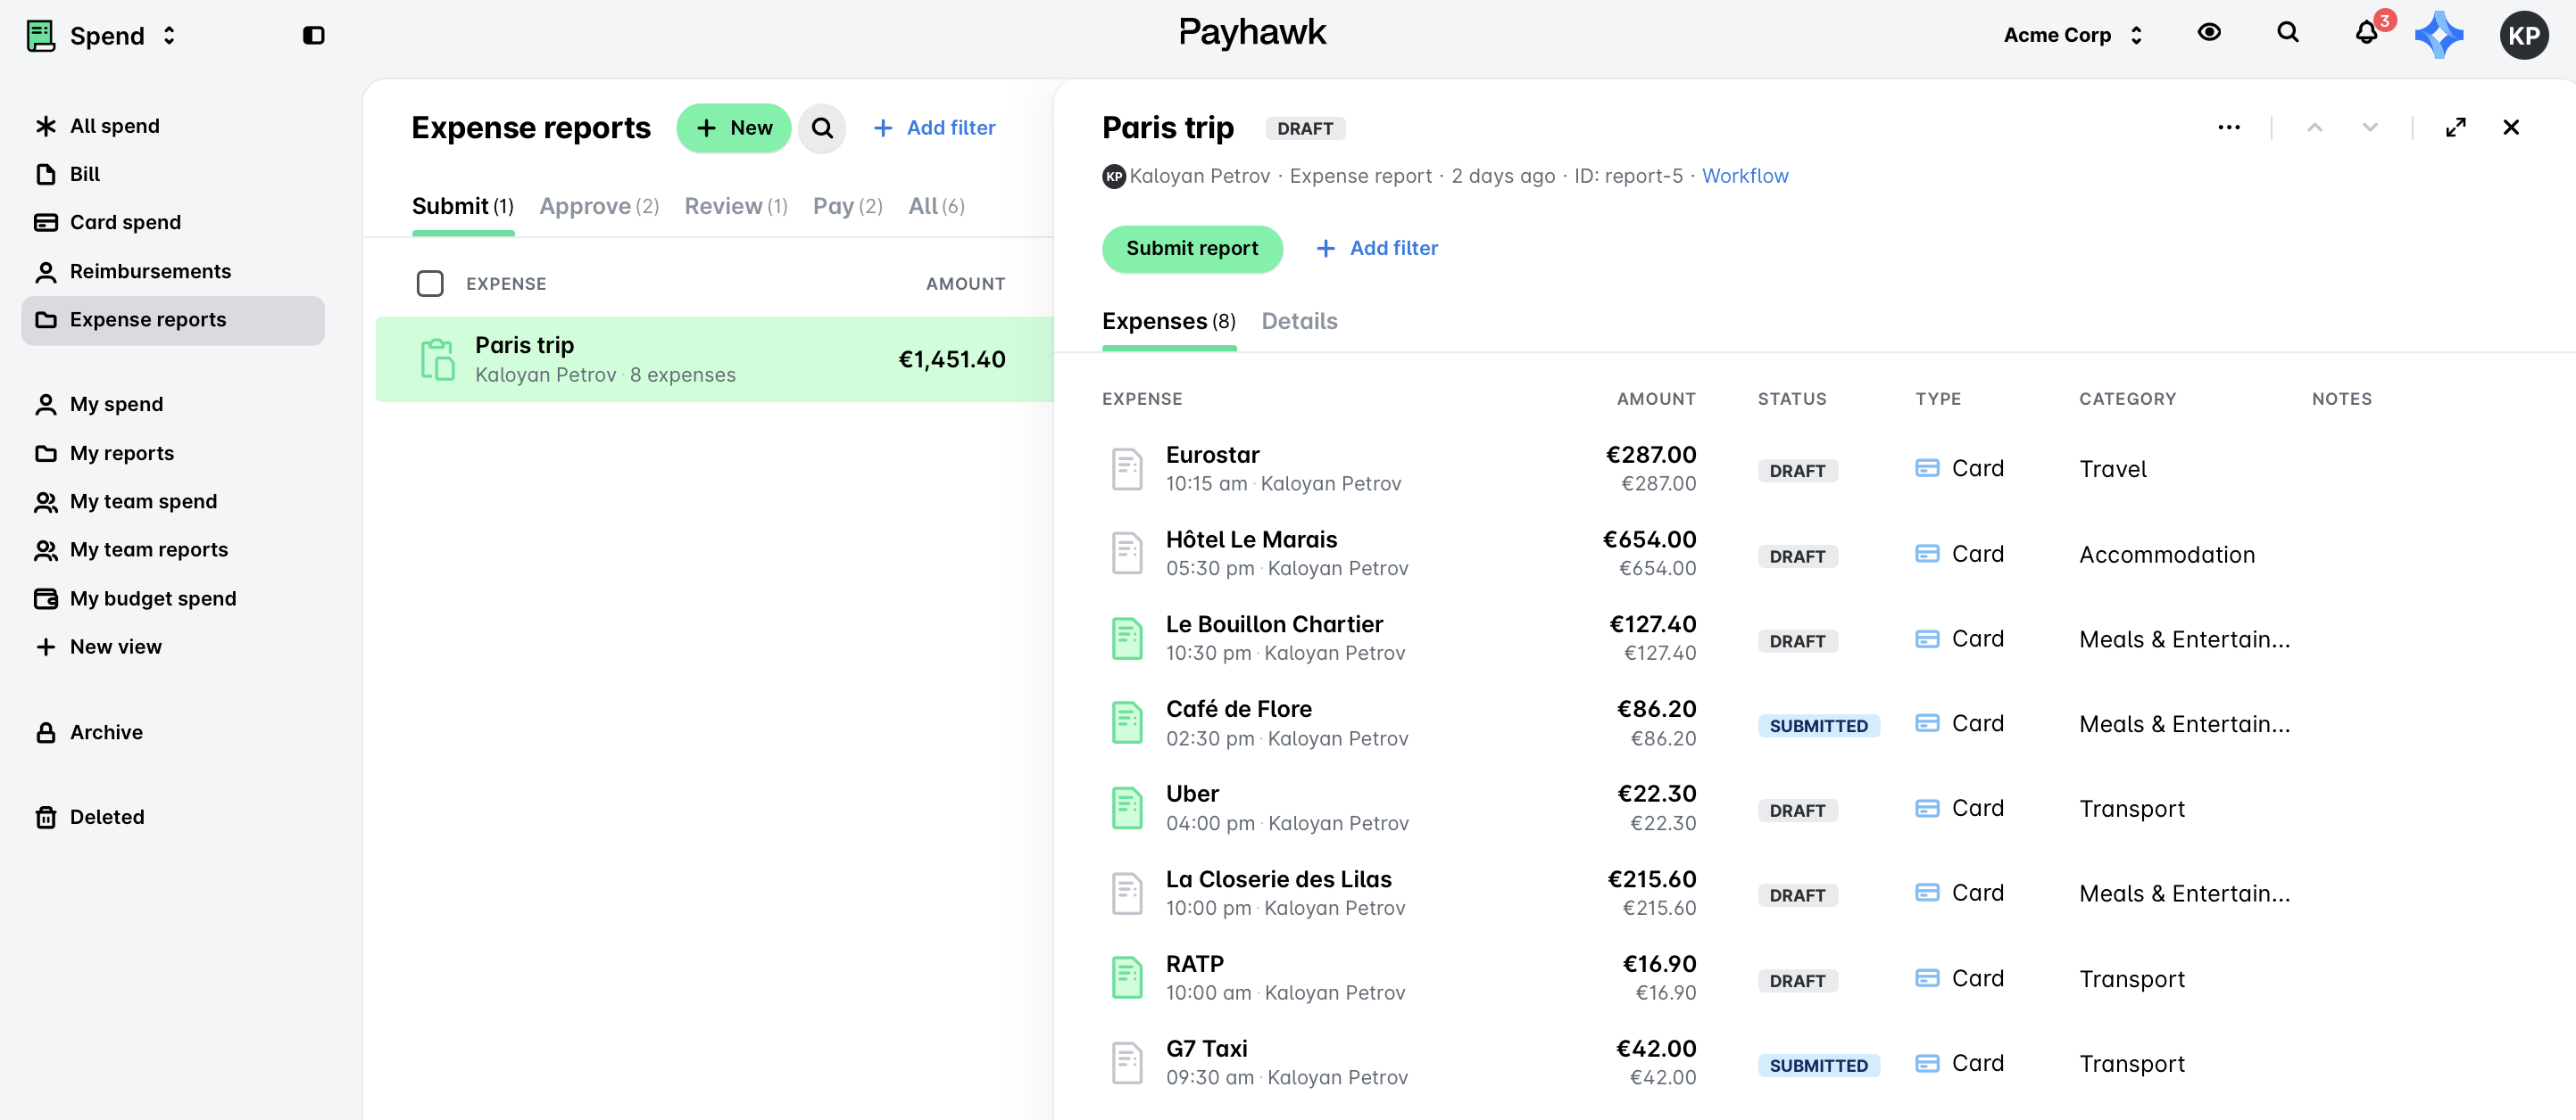The height and width of the screenshot is (1120, 2576).
Task: Add filter inside Paris trip report
Action: [x=1377, y=248]
